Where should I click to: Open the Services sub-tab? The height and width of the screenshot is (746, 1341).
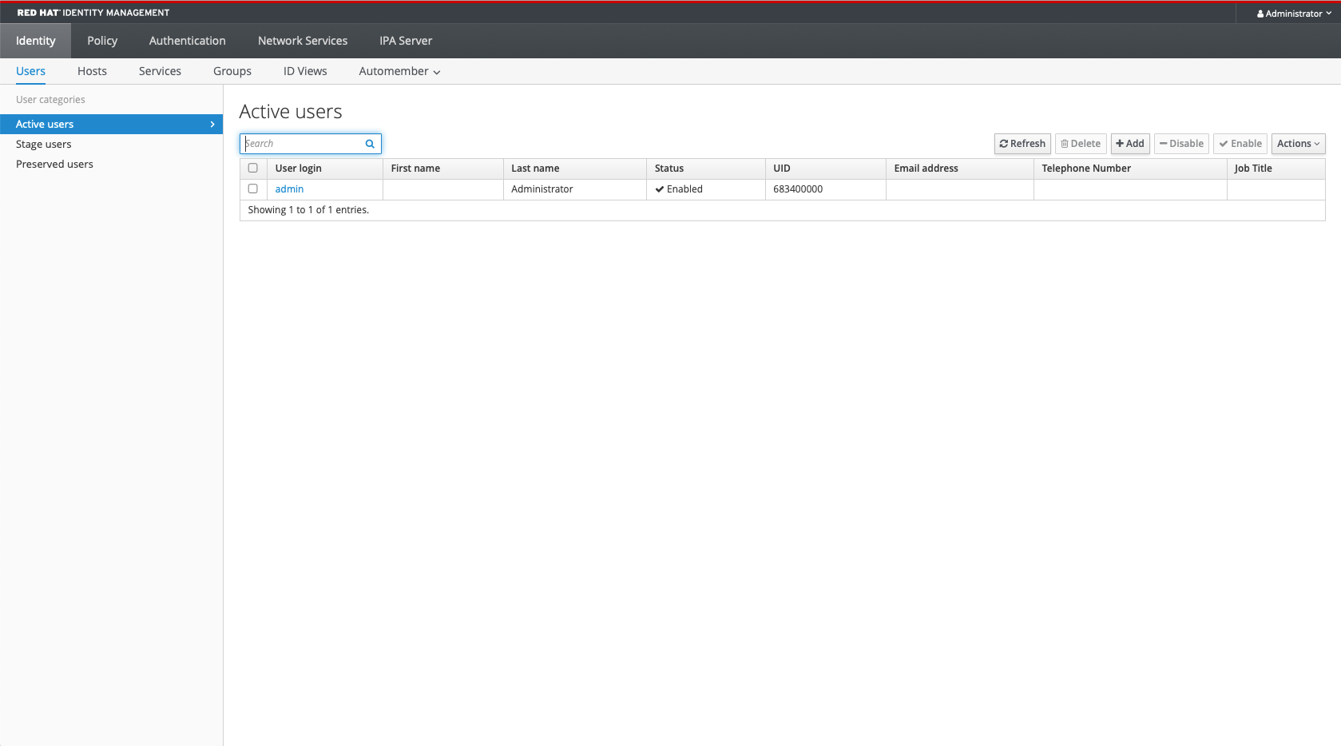160,71
